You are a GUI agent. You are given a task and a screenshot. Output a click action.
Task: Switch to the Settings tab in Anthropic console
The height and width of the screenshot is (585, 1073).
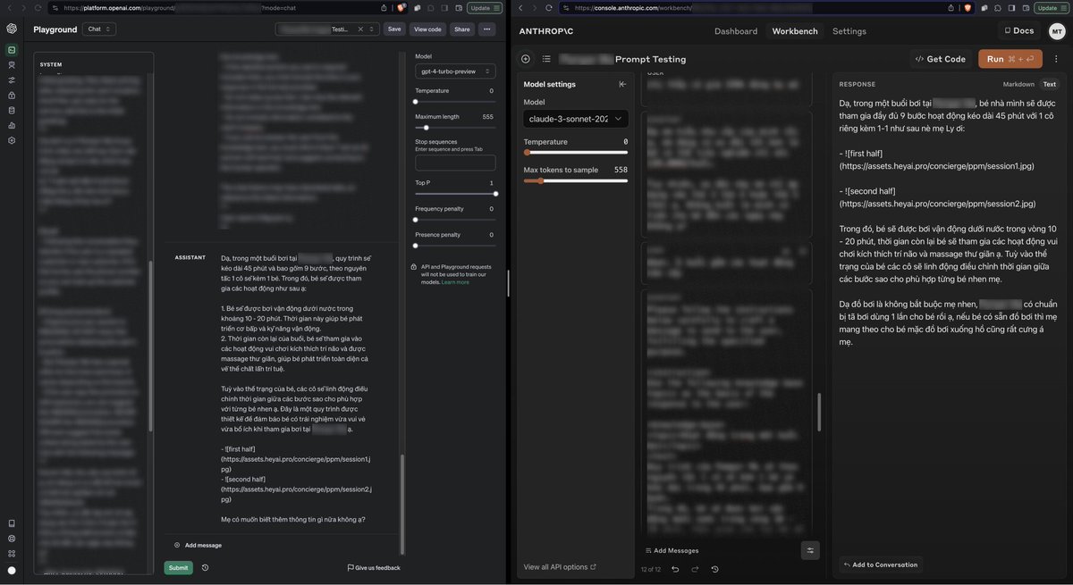(849, 31)
